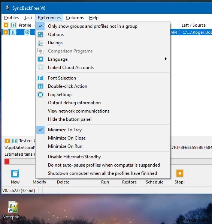This screenshot has height=224, width=212.
Task: Click the red progress bar segment
Action: [x=7, y=162]
